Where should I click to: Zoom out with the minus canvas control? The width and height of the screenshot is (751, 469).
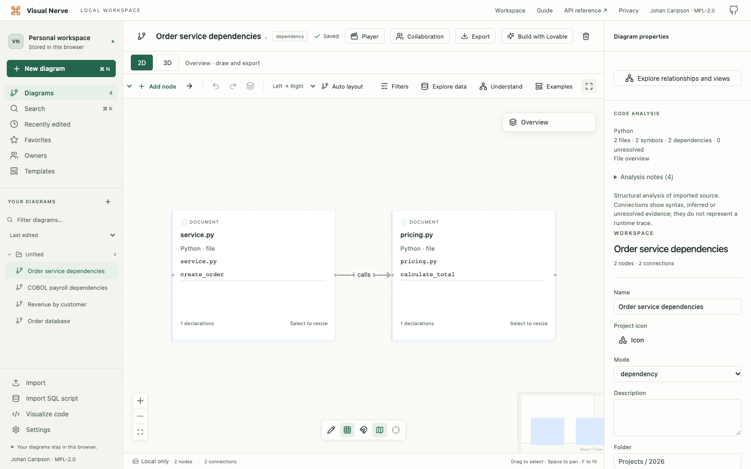tap(140, 416)
